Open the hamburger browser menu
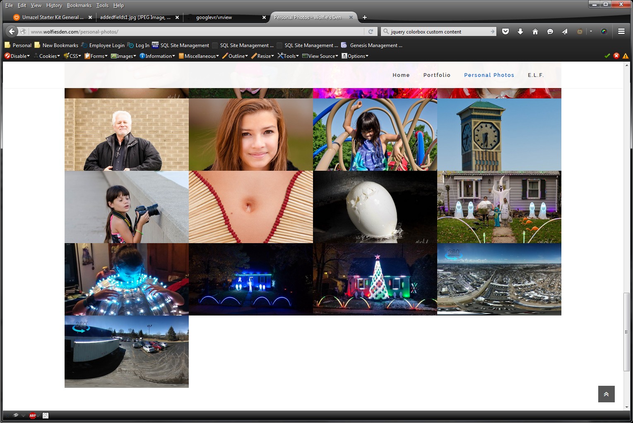 point(621,31)
